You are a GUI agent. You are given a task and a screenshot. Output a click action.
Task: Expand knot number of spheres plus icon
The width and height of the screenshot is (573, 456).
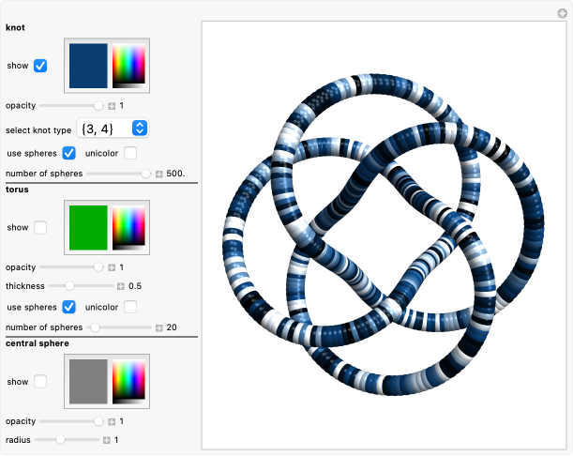tap(158, 174)
